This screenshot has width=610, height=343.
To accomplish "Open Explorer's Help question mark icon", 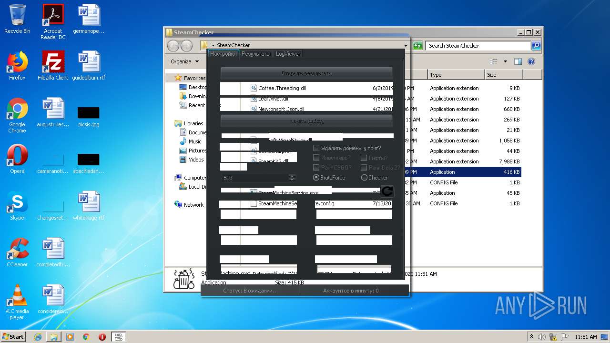I will point(531,61).
